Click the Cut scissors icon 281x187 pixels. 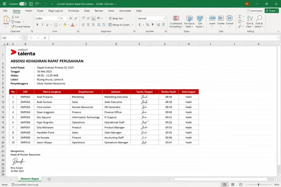(x=13, y=17)
